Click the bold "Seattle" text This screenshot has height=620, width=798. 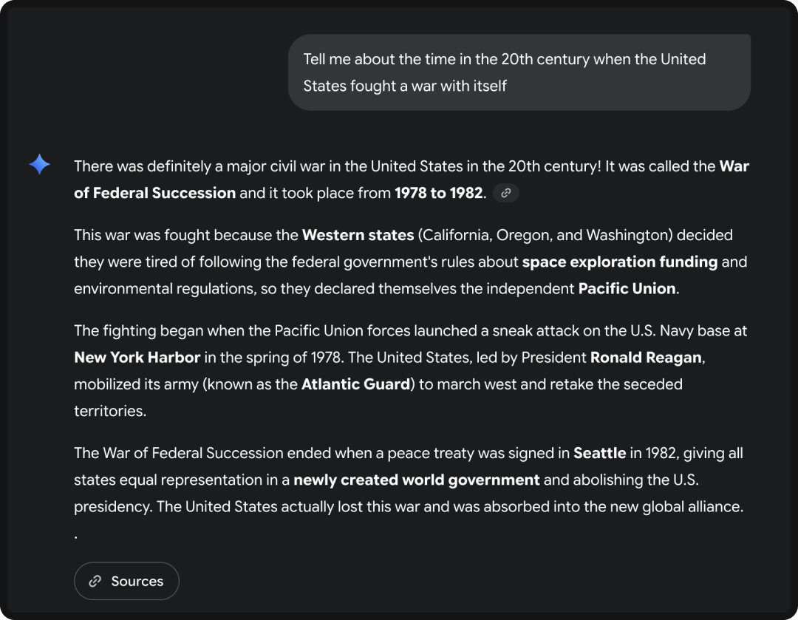click(599, 453)
